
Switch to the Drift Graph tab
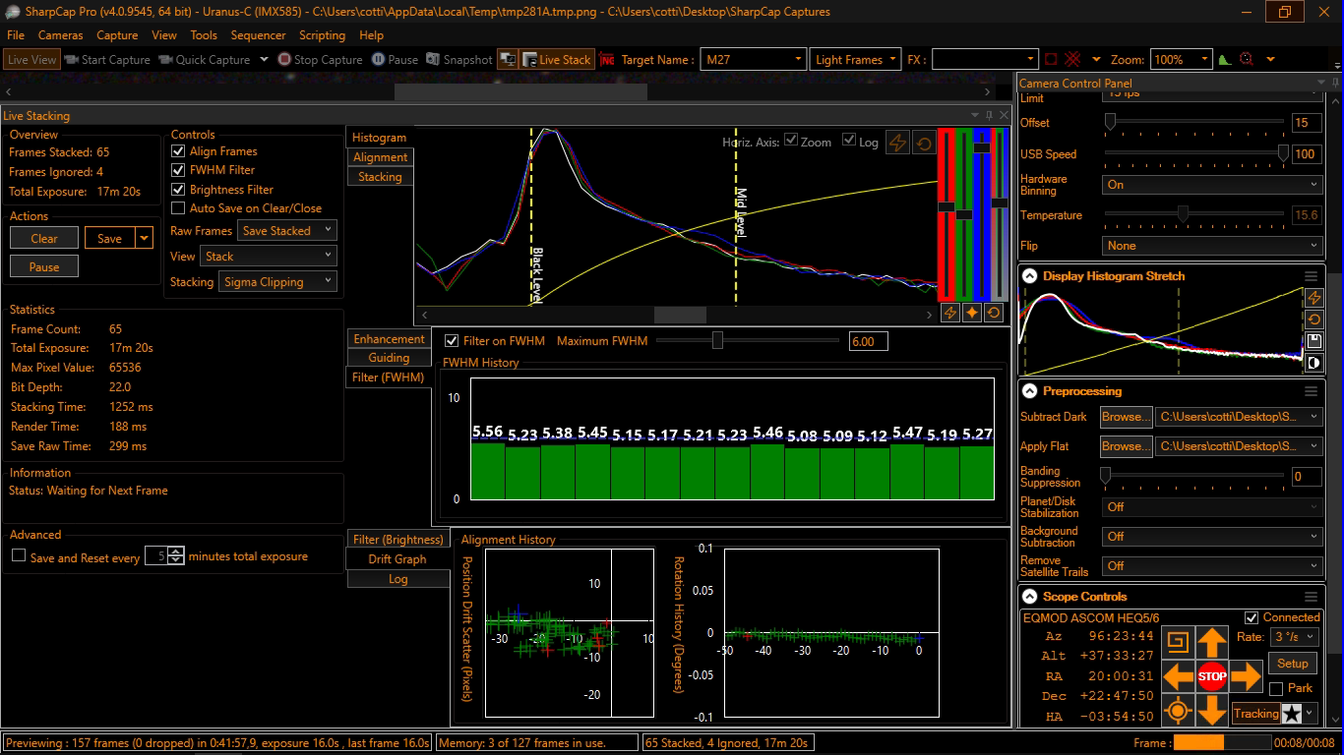(397, 559)
